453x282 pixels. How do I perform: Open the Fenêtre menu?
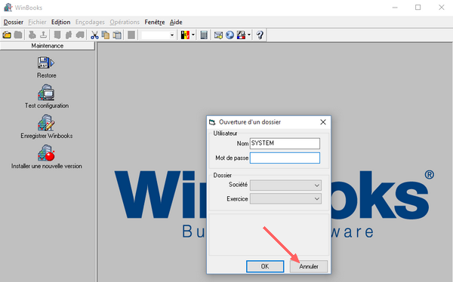pyautogui.click(x=155, y=22)
